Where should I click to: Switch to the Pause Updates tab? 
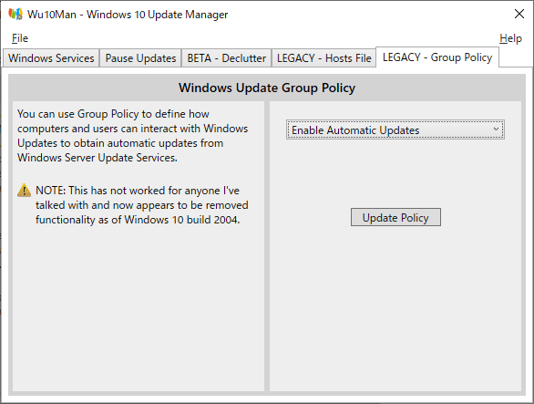(x=140, y=58)
